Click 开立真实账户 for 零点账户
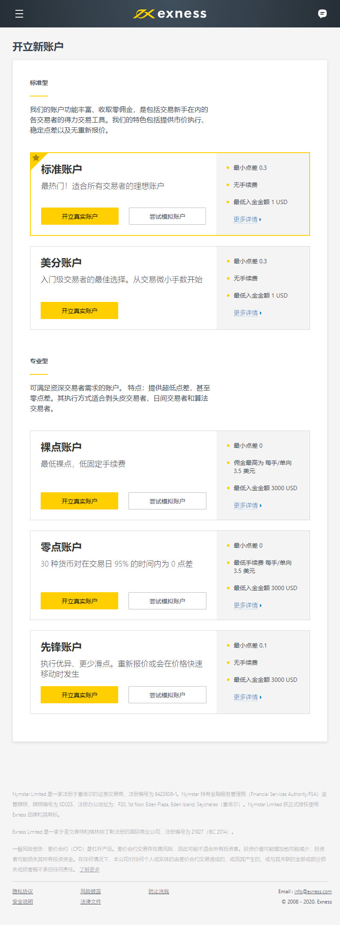 [79, 601]
